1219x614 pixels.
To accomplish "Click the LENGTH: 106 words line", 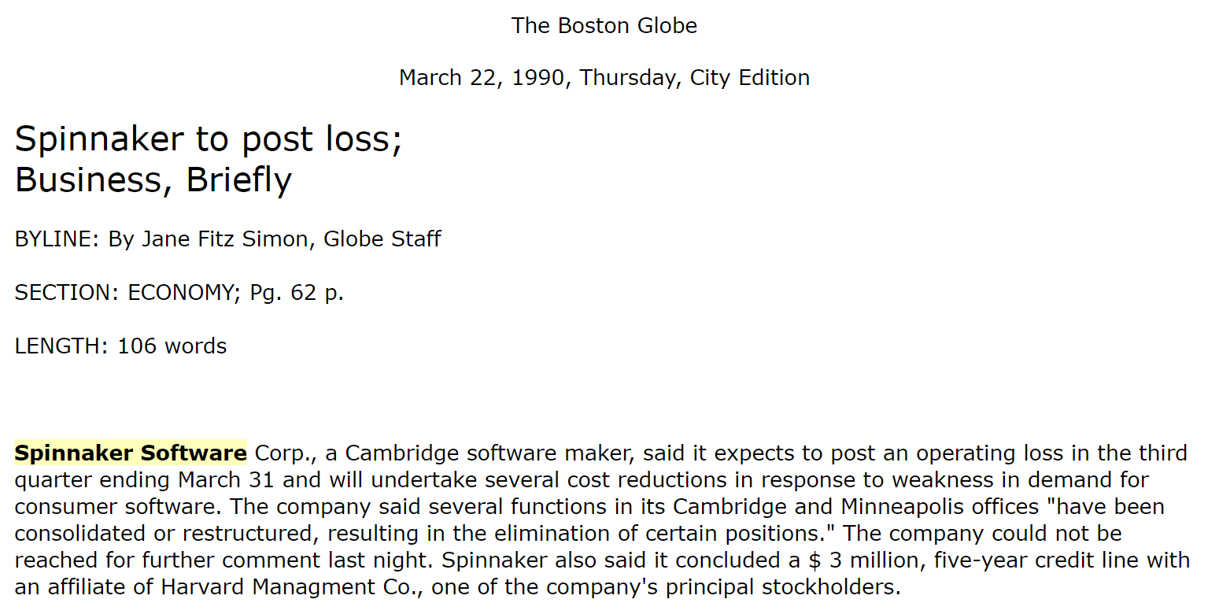I will (x=121, y=346).
